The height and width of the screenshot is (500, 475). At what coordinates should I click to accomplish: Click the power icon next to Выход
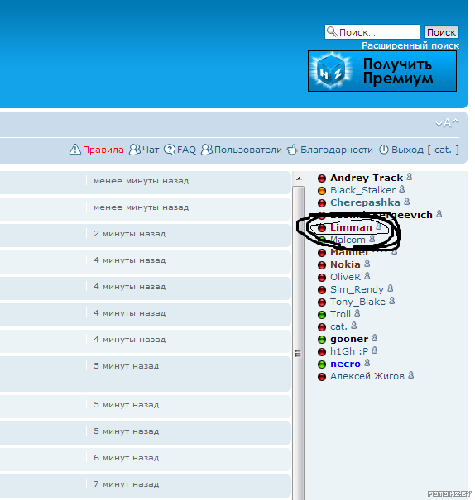pyautogui.click(x=384, y=150)
